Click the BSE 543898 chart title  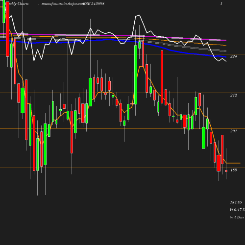[94, 3]
